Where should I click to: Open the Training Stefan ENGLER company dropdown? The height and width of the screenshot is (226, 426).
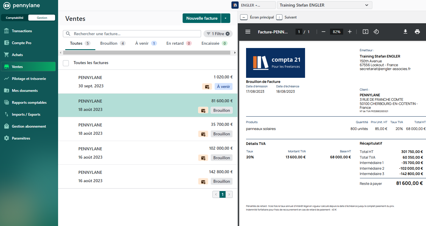coord(324,5)
